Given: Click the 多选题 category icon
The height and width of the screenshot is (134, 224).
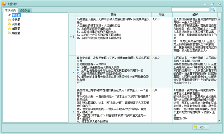Looking at the screenshot, I should [9, 20].
